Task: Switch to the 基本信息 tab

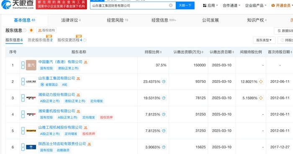Action: (x=24, y=20)
